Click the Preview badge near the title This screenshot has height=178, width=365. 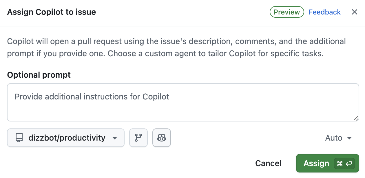point(286,12)
